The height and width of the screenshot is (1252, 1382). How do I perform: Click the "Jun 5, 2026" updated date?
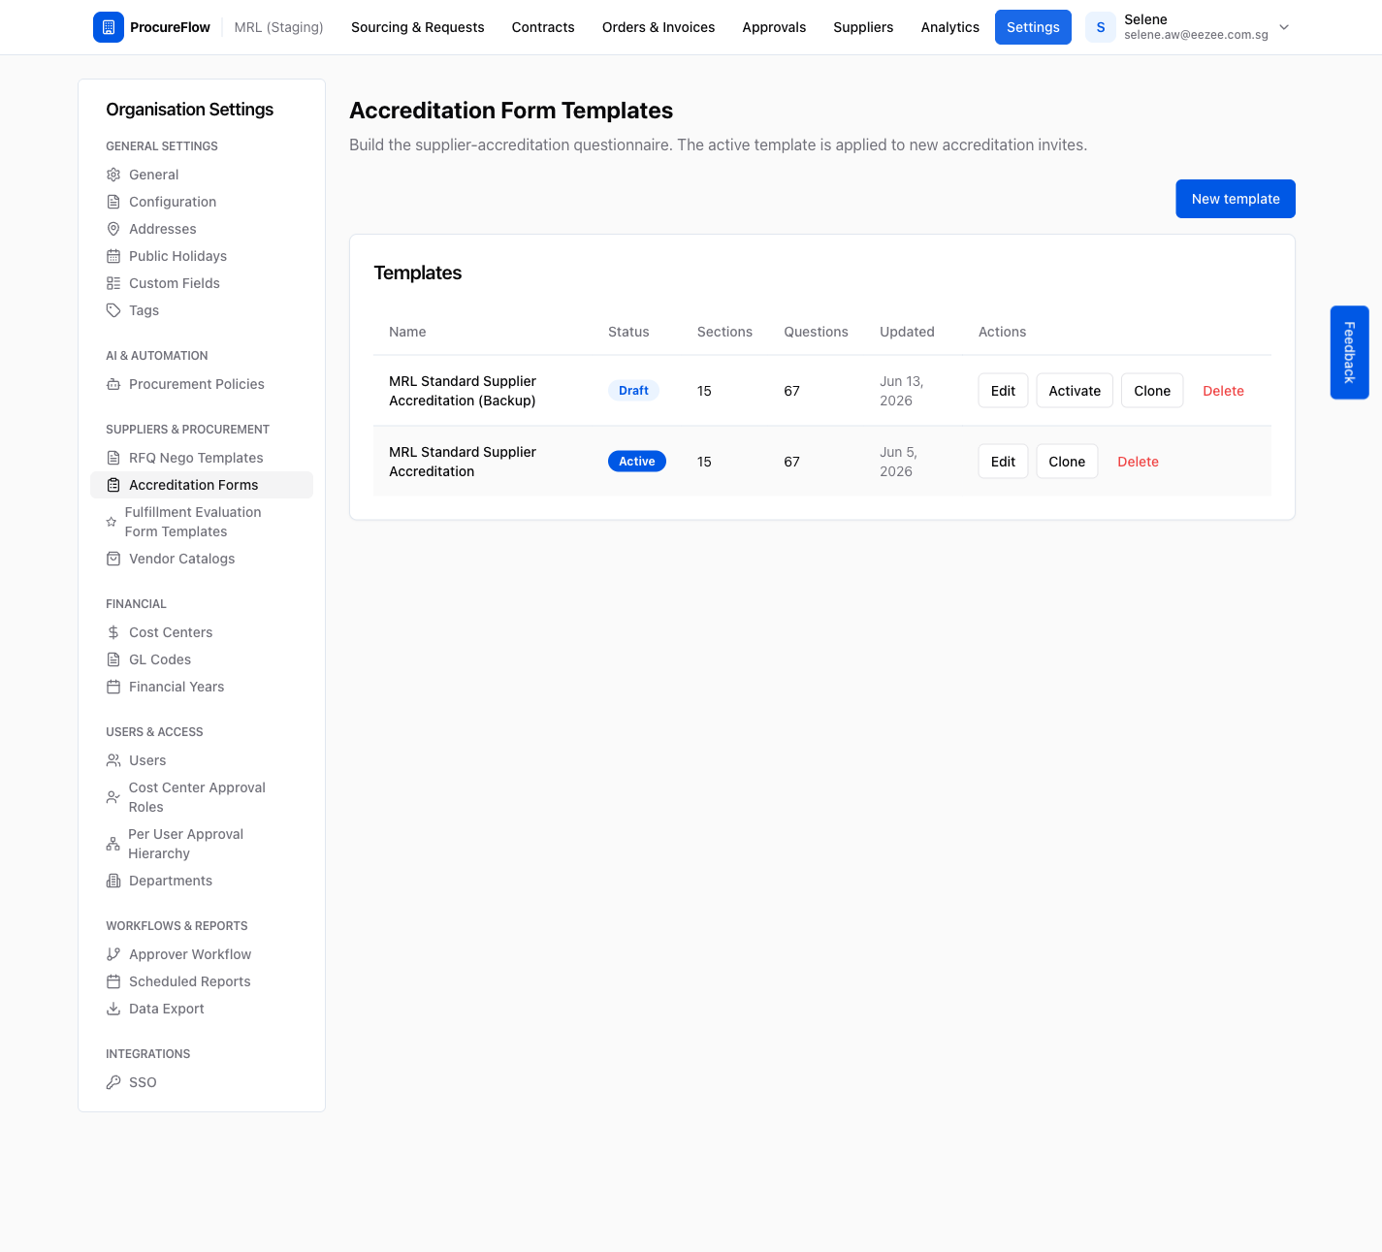coord(898,462)
